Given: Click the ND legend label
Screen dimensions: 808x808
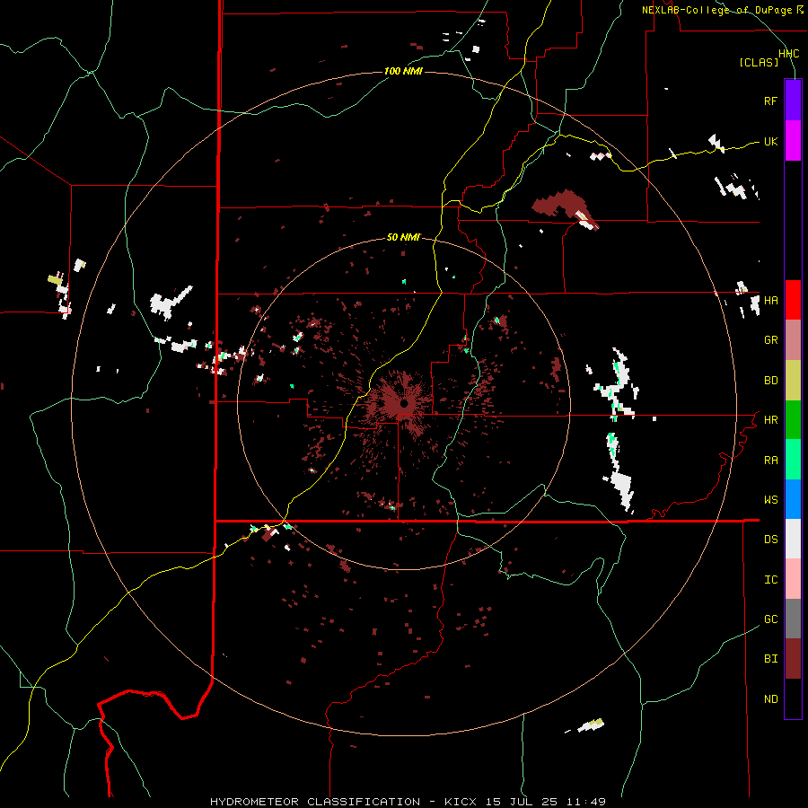Looking at the screenshot, I should coord(770,699).
